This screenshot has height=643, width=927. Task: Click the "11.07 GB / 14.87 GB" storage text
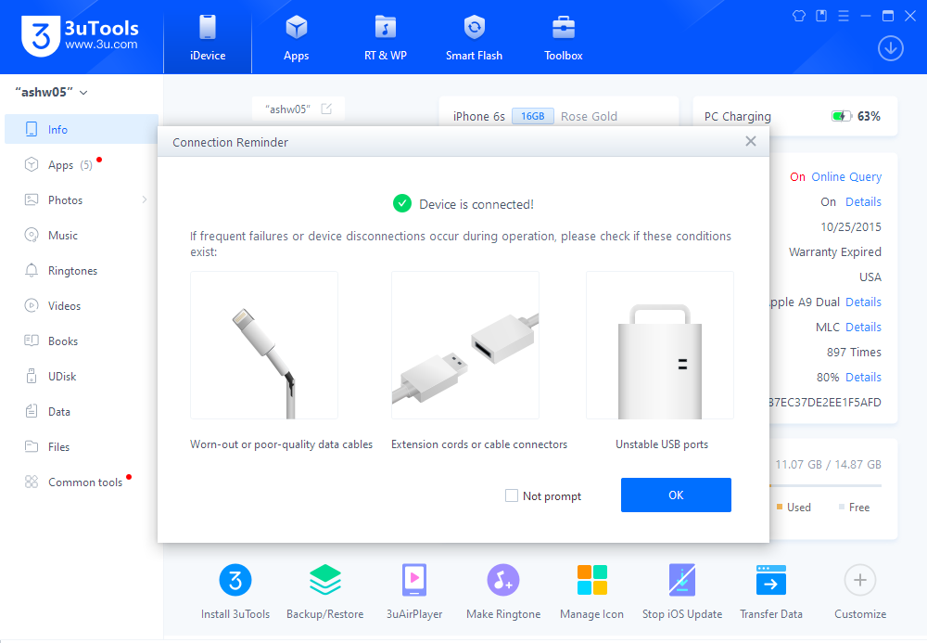pyautogui.click(x=828, y=464)
